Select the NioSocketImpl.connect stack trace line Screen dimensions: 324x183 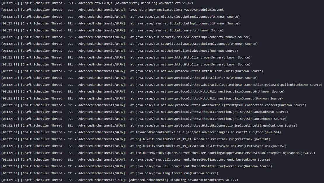click(190, 17)
